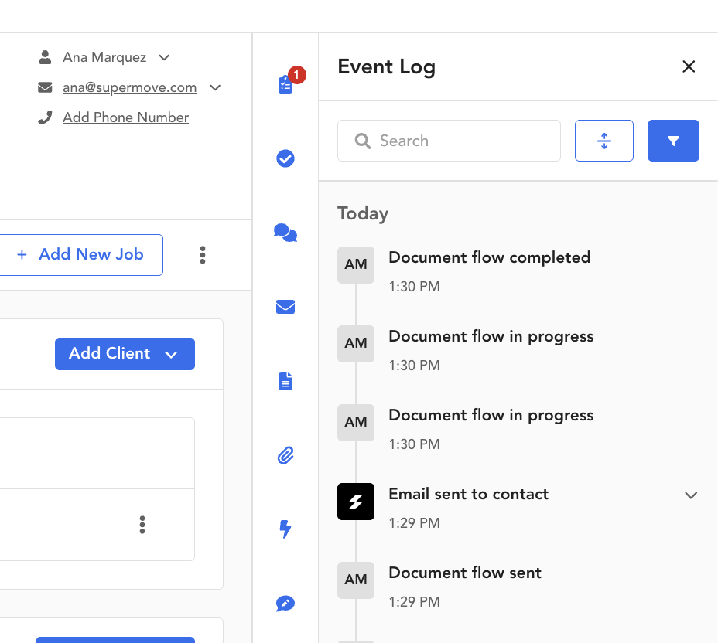Open the Ana Marquez contact link

click(104, 57)
